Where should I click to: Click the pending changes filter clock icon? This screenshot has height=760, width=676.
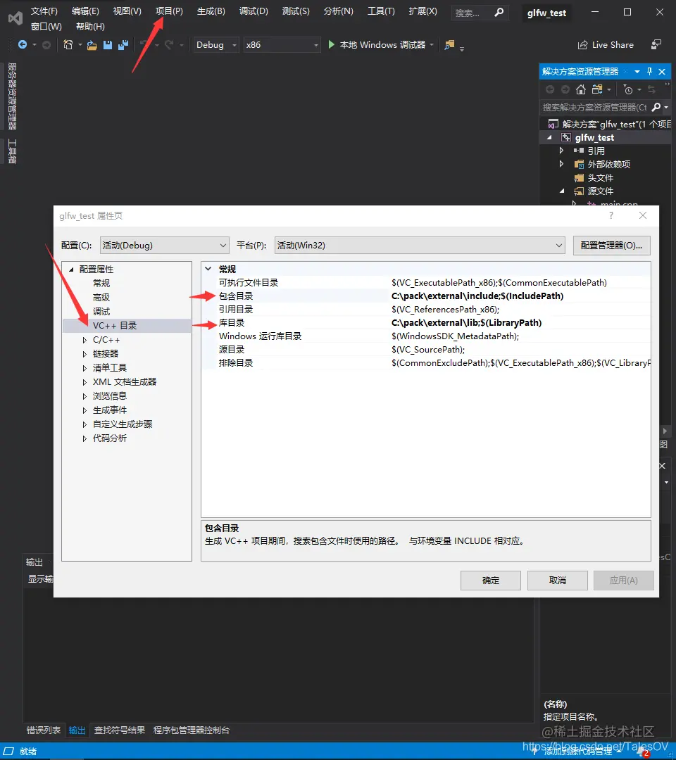[628, 89]
